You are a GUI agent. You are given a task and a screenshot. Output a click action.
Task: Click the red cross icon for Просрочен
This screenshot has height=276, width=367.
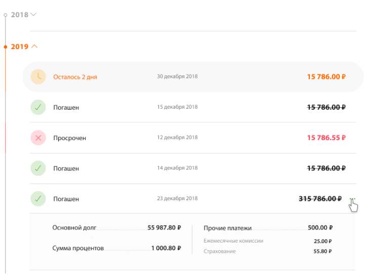point(38,137)
